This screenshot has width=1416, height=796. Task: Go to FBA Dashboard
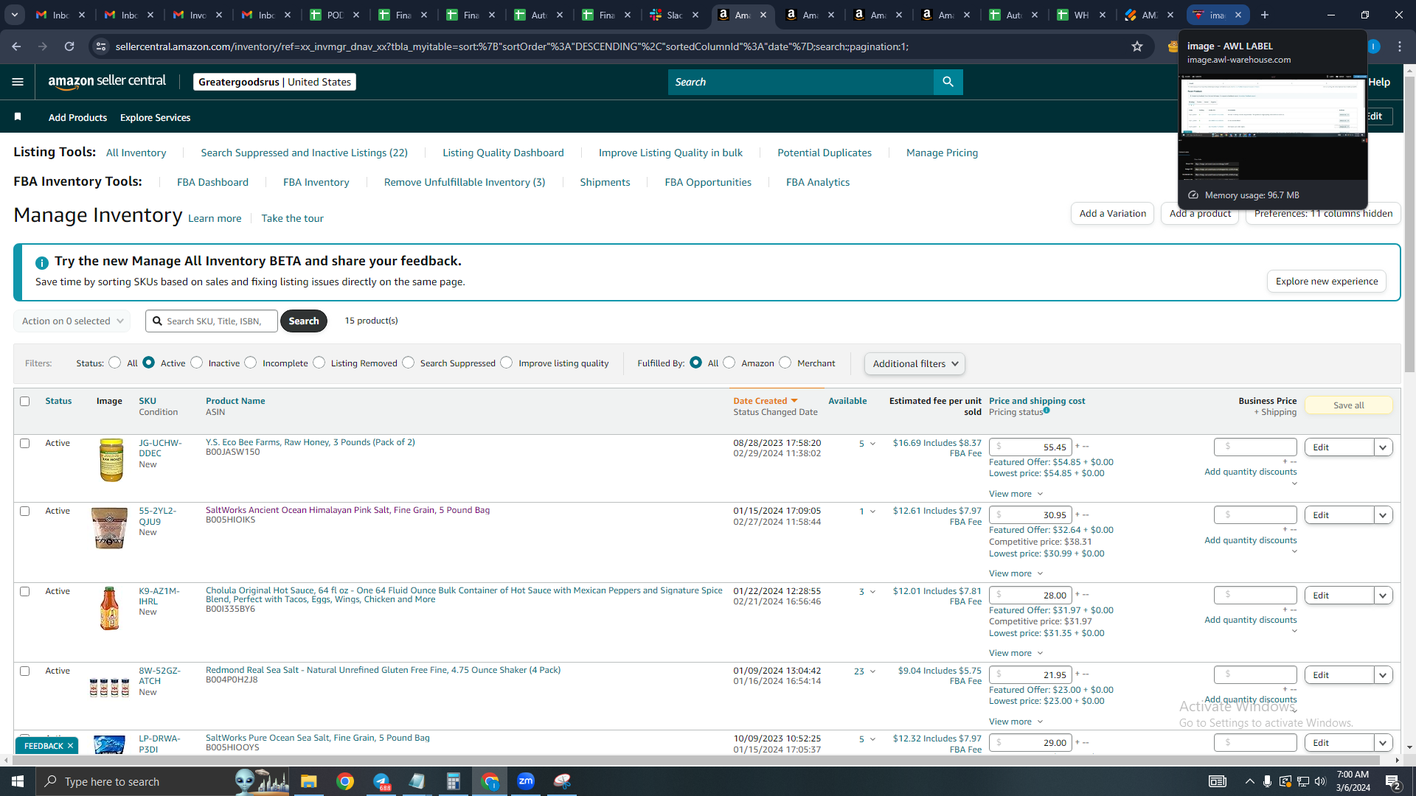click(x=212, y=182)
